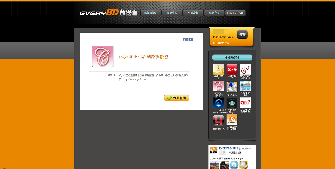Click the large i-Cyndi channel logo image
Viewport: 335px width, 169px height.
(103, 56)
